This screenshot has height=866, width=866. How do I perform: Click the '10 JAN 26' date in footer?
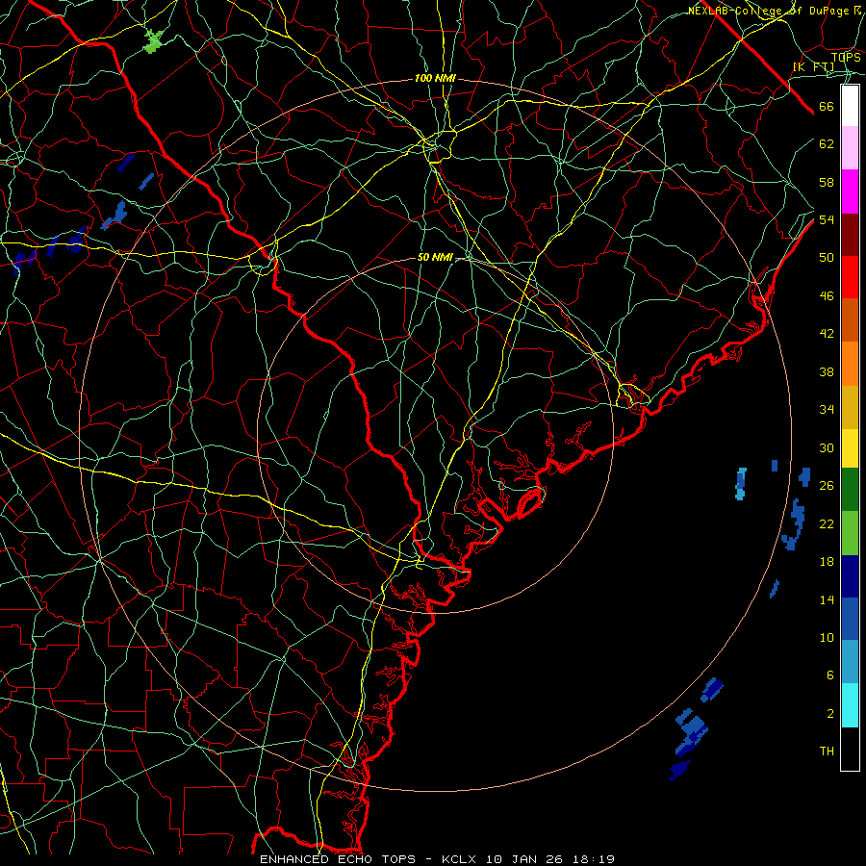524,859
